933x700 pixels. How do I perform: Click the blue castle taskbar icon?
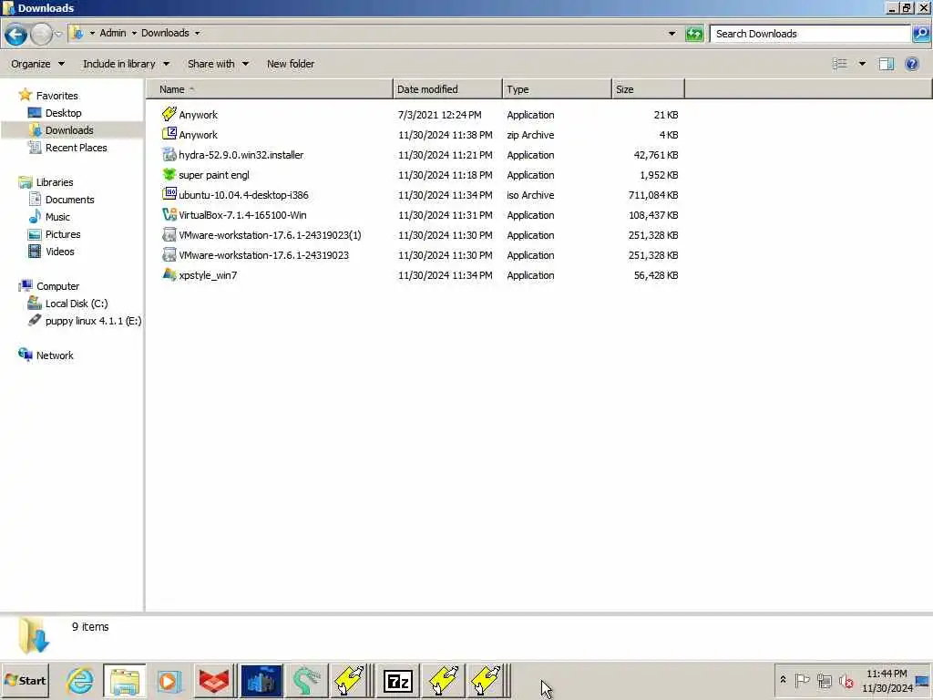coord(261,680)
